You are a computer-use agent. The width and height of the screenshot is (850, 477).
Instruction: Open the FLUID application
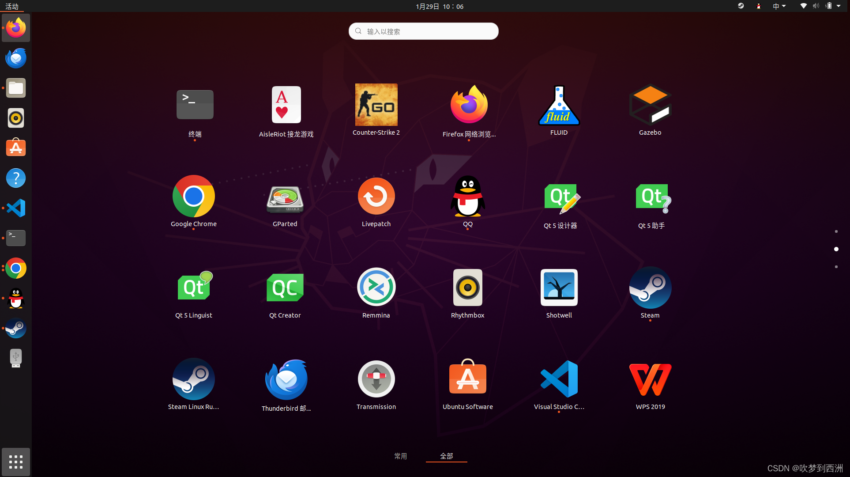559,105
